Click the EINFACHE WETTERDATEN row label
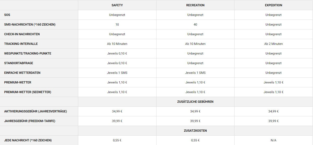This screenshot has height=145, width=313. pos(22,73)
